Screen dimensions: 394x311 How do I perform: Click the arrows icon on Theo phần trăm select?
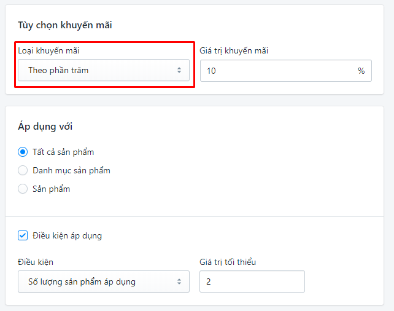click(179, 70)
